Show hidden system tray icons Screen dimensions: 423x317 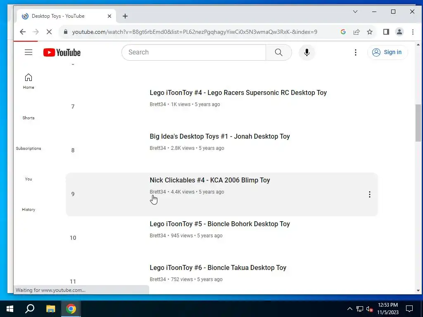click(349, 309)
